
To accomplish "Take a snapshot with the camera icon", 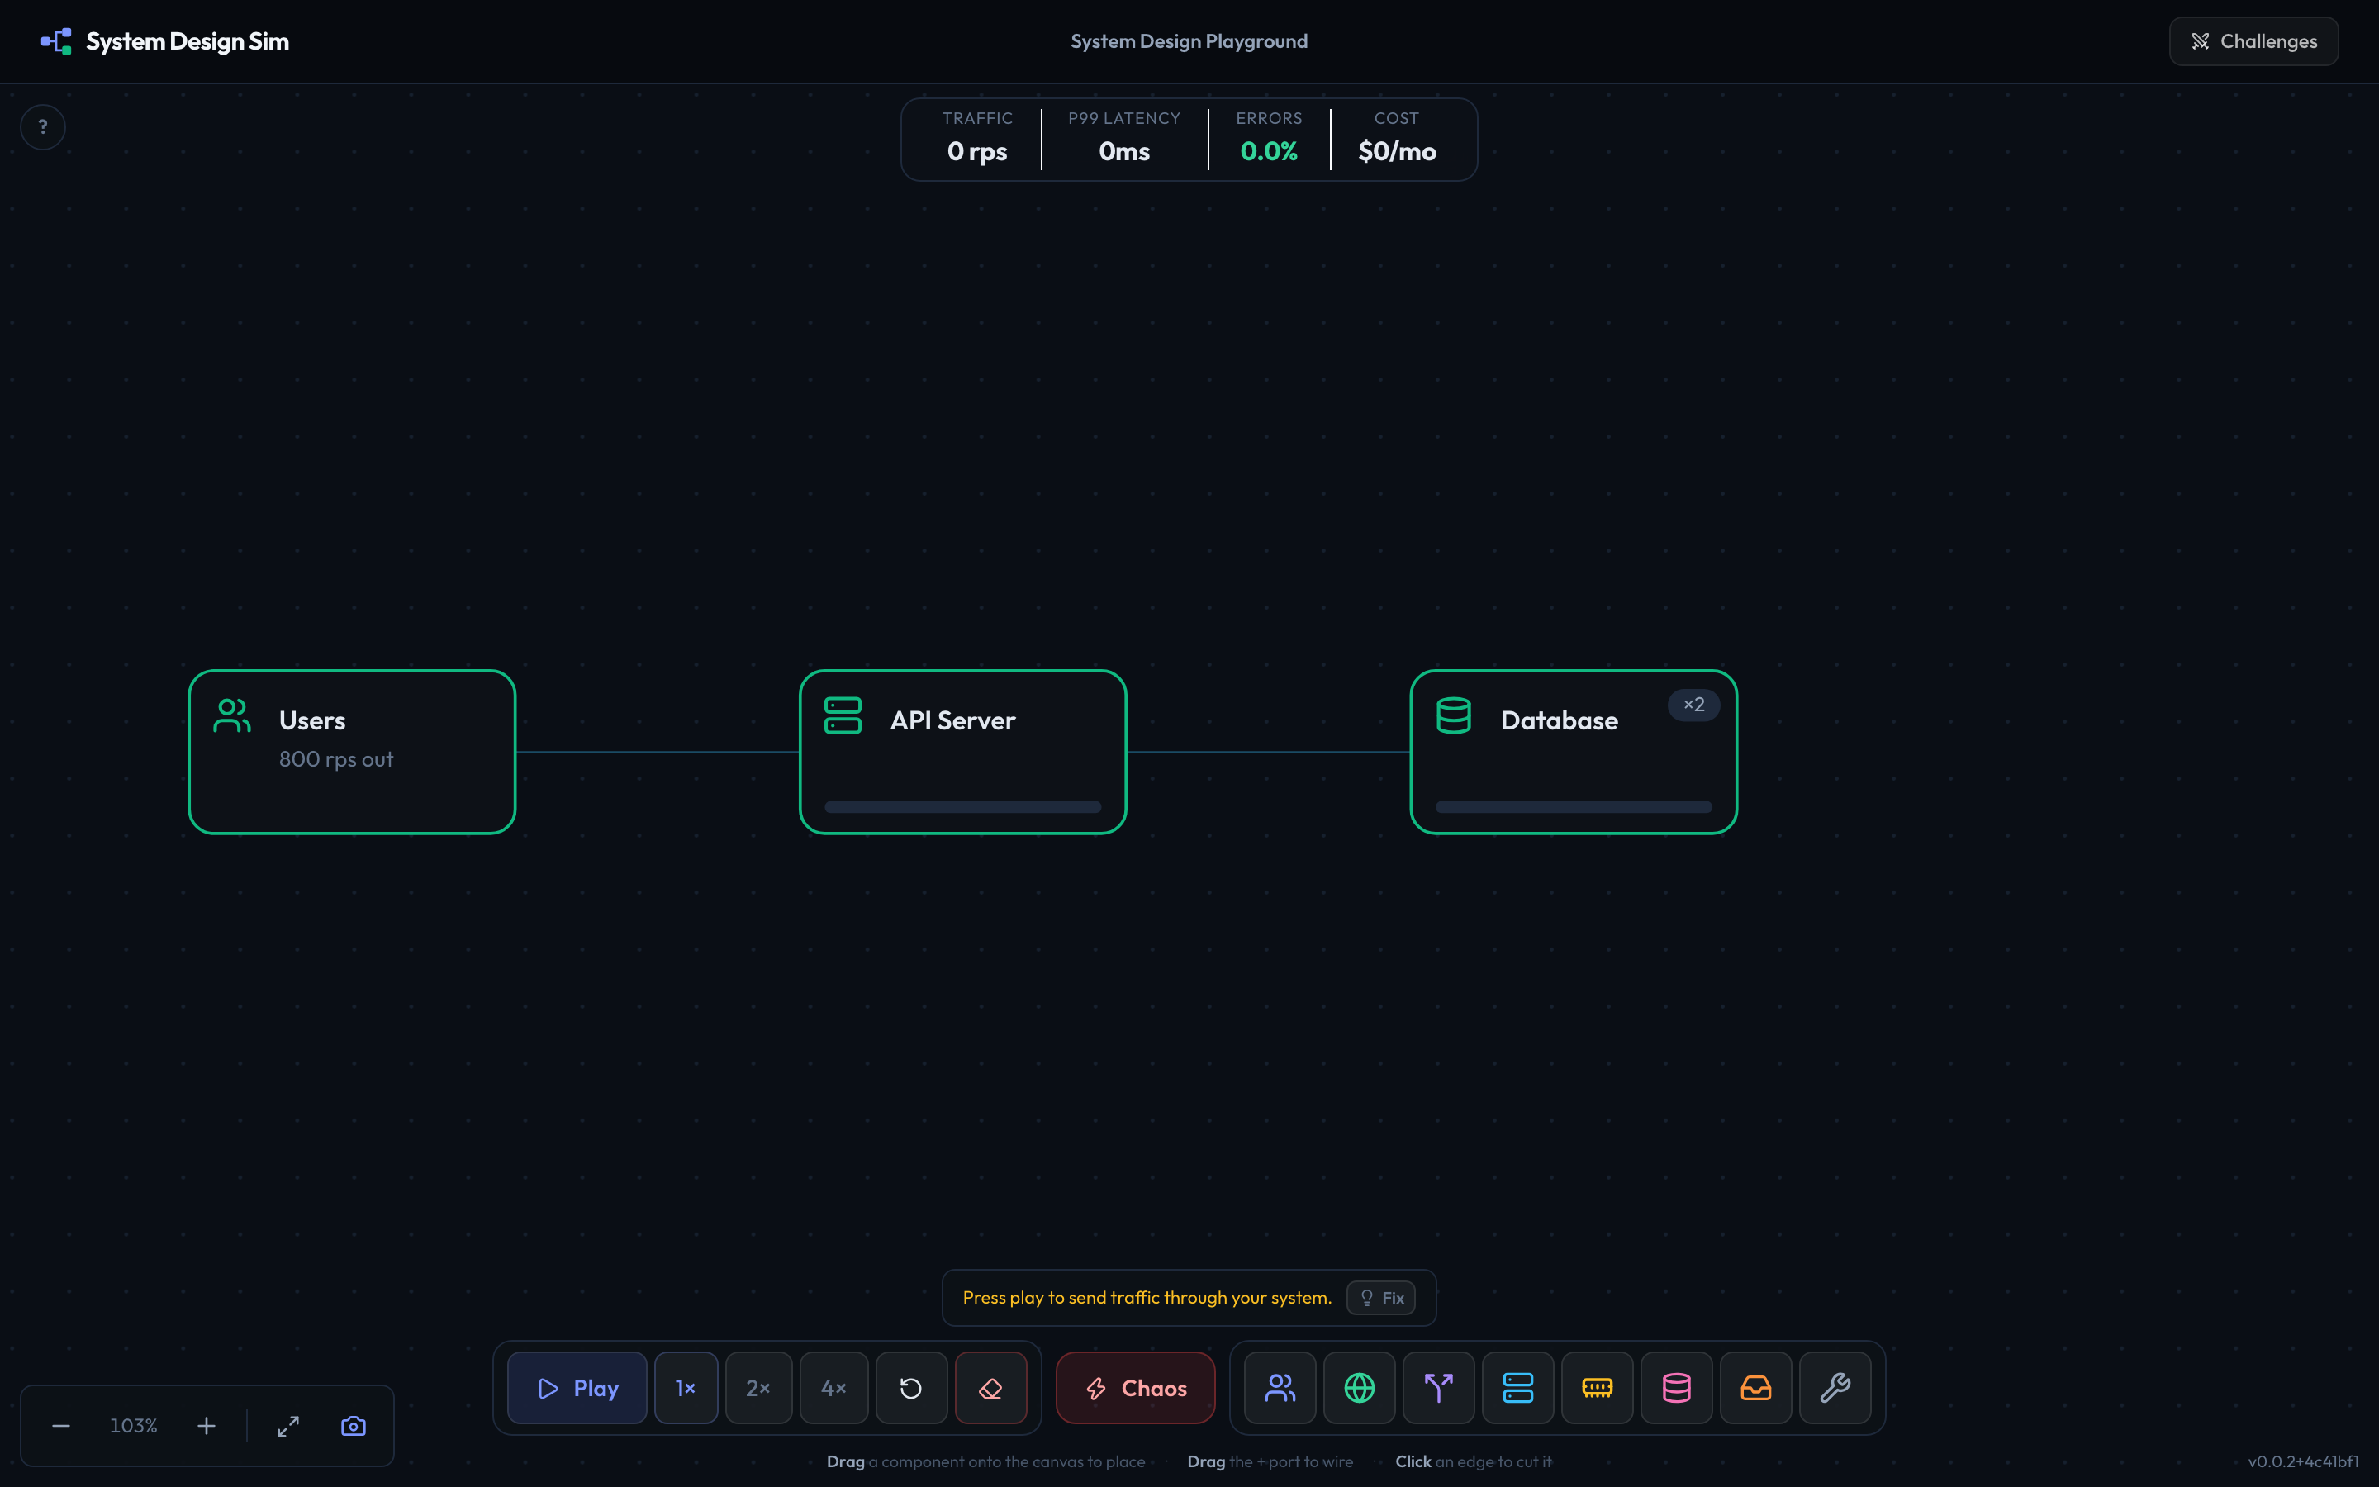I will [354, 1426].
